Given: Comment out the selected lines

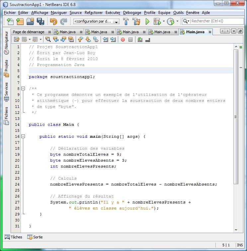Looking at the screenshot, I should click(140, 40).
